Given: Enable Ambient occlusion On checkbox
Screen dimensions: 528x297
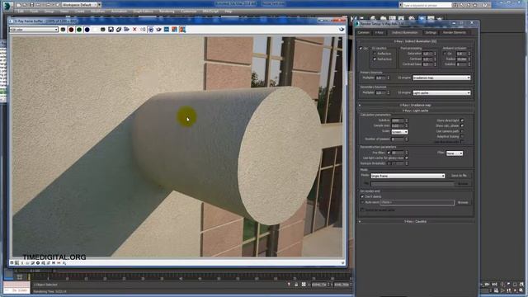Looking at the screenshot, I should pos(445,54).
